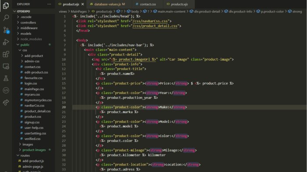Open the Remote Explorer view

click(x=6, y=66)
